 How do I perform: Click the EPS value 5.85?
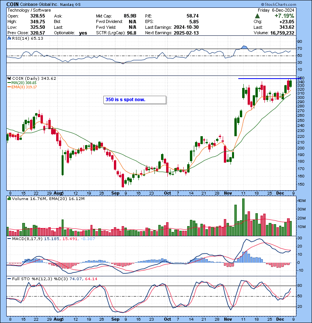pos(194,22)
